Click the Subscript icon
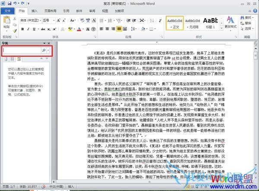259x191 pixels. click(49, 29)
